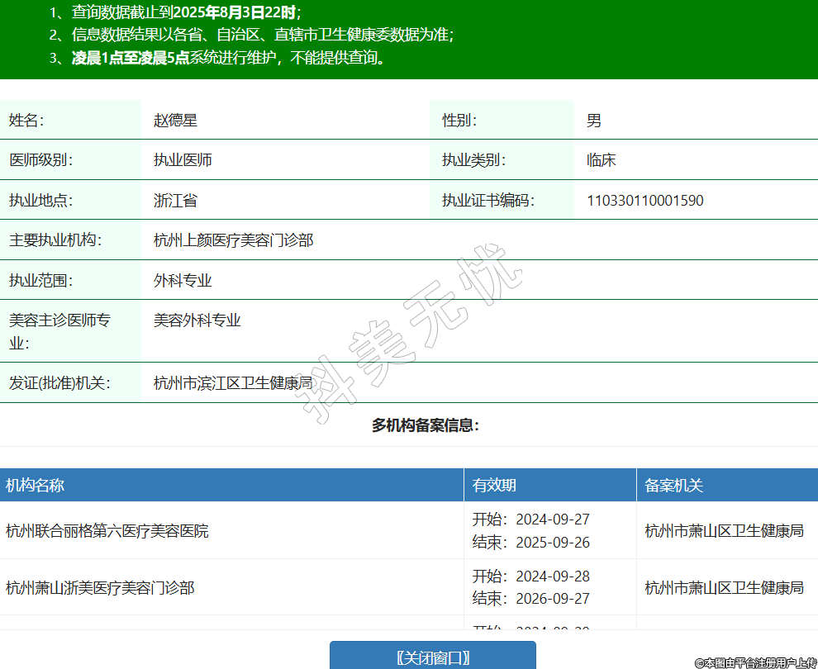Click the 多机构备案信息 heading

pos(425,425)
